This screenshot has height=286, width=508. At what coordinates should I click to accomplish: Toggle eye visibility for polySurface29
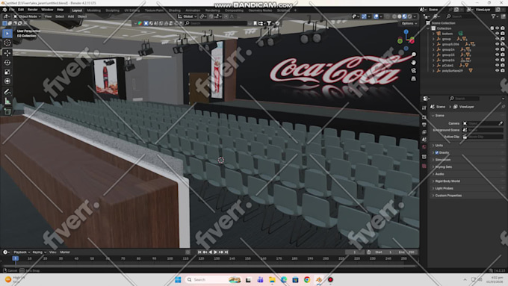point(498,71)
